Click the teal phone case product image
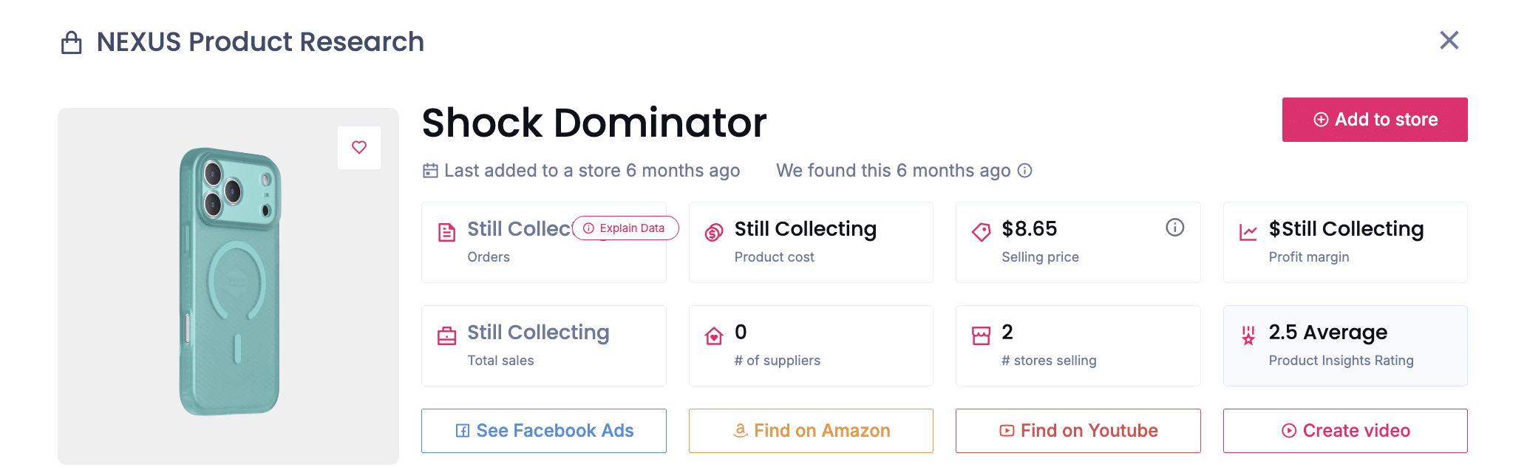This screenshot has height=470, width=1527. (229, 282)
